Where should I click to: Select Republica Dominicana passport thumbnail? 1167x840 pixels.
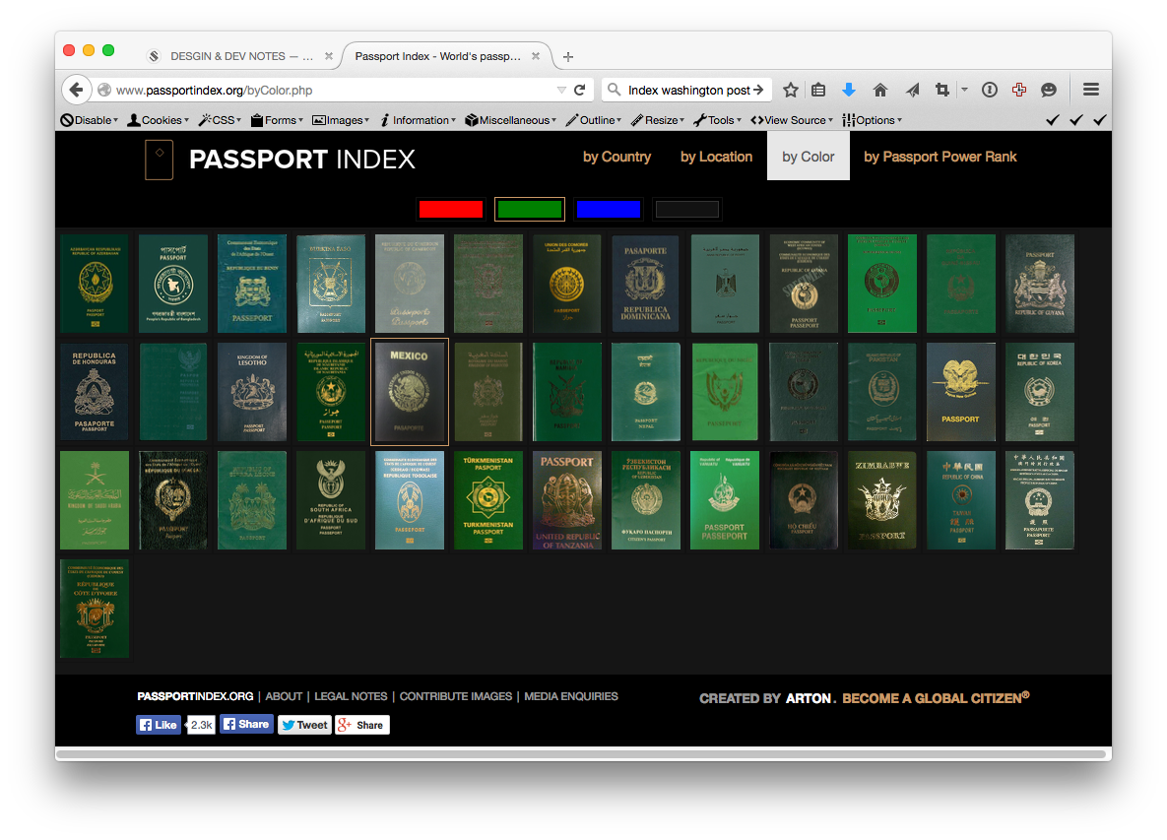coord(645,284)
